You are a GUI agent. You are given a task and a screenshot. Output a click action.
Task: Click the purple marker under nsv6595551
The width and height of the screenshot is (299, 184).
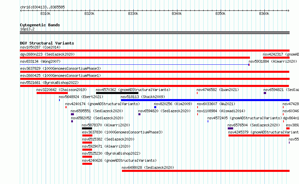(x=72, y=114)
